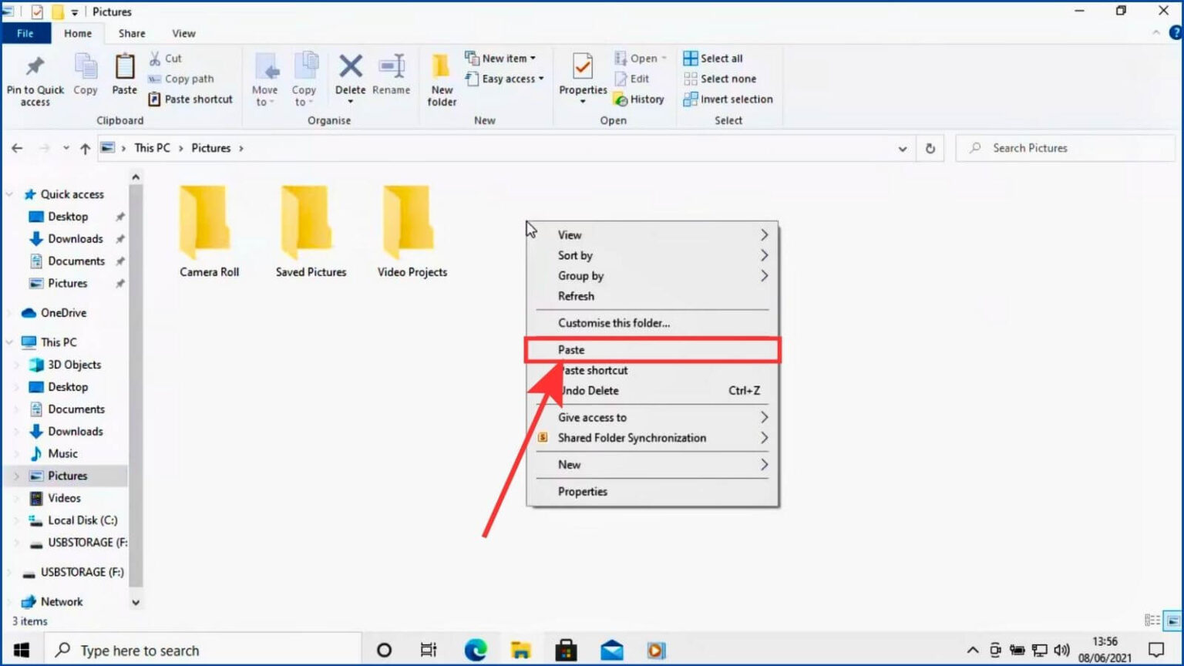Open Microsoft Edge from the taskbar
Viewport: 1184px width, 666px height.
(x=476, y=649)
